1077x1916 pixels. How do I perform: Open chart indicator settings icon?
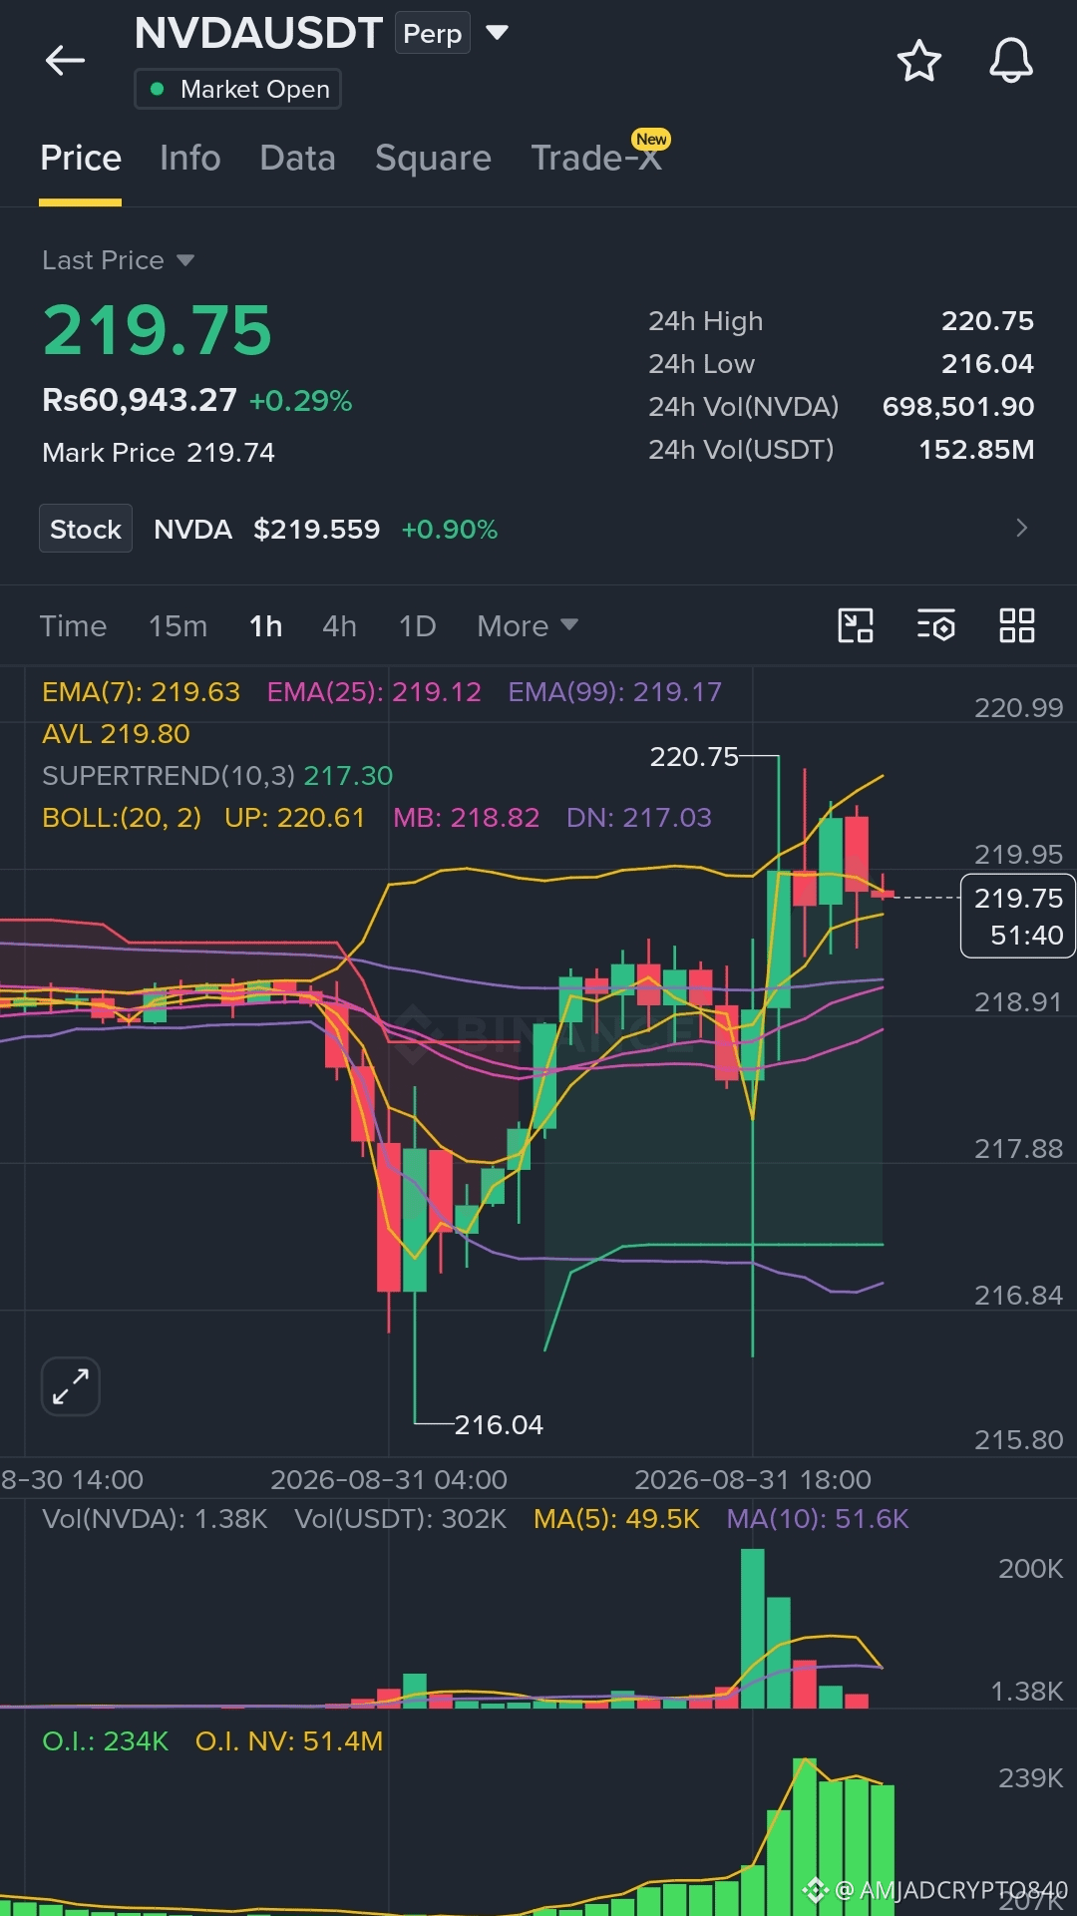936,625
